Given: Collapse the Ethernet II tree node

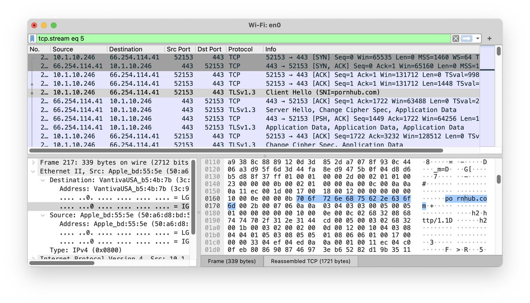Looking at the screenshot, I should (33, 172).
